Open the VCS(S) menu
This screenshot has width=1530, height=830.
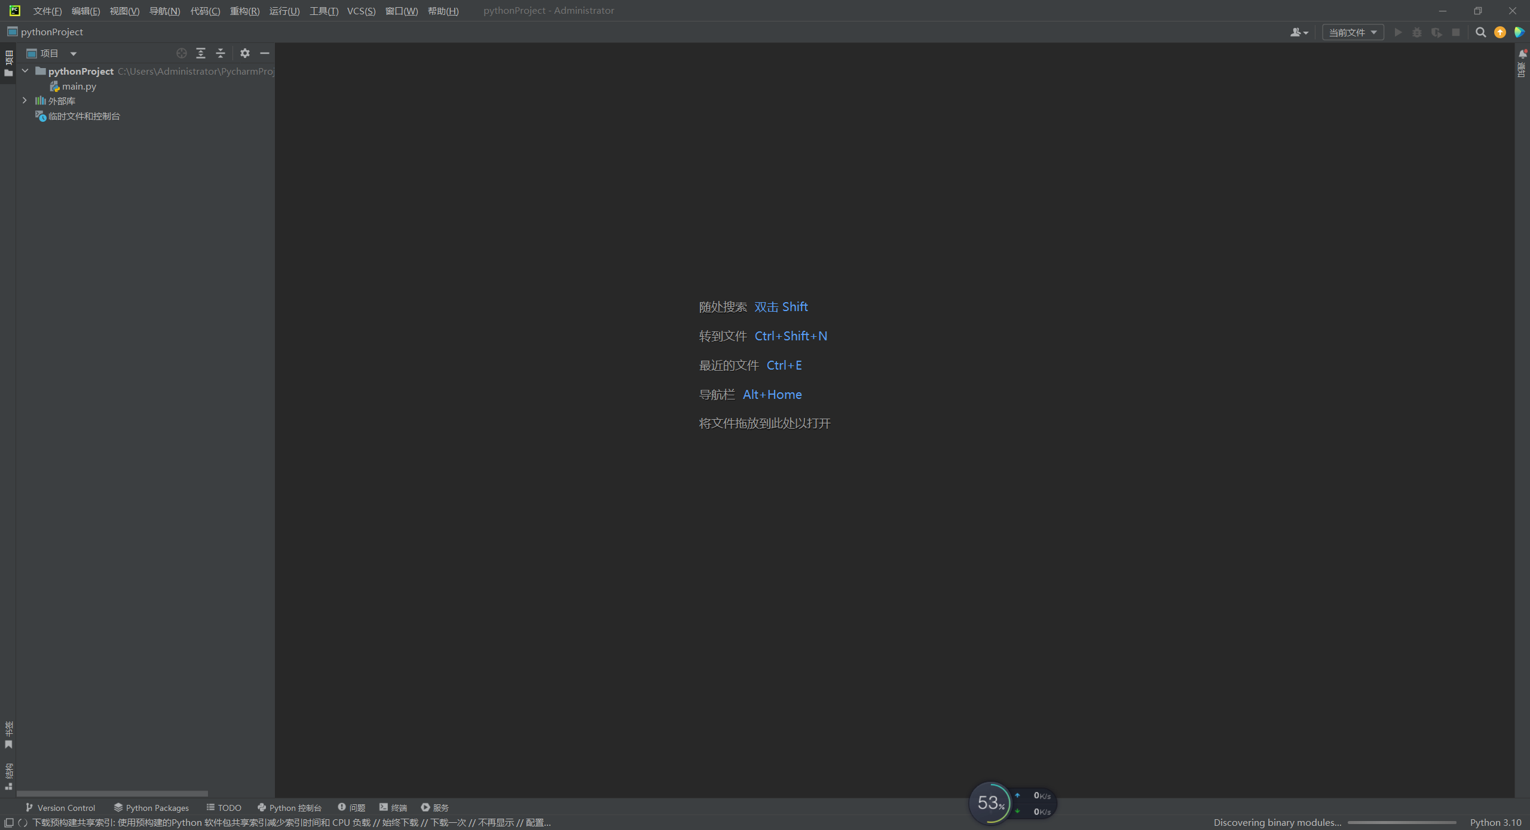point(361,10)
